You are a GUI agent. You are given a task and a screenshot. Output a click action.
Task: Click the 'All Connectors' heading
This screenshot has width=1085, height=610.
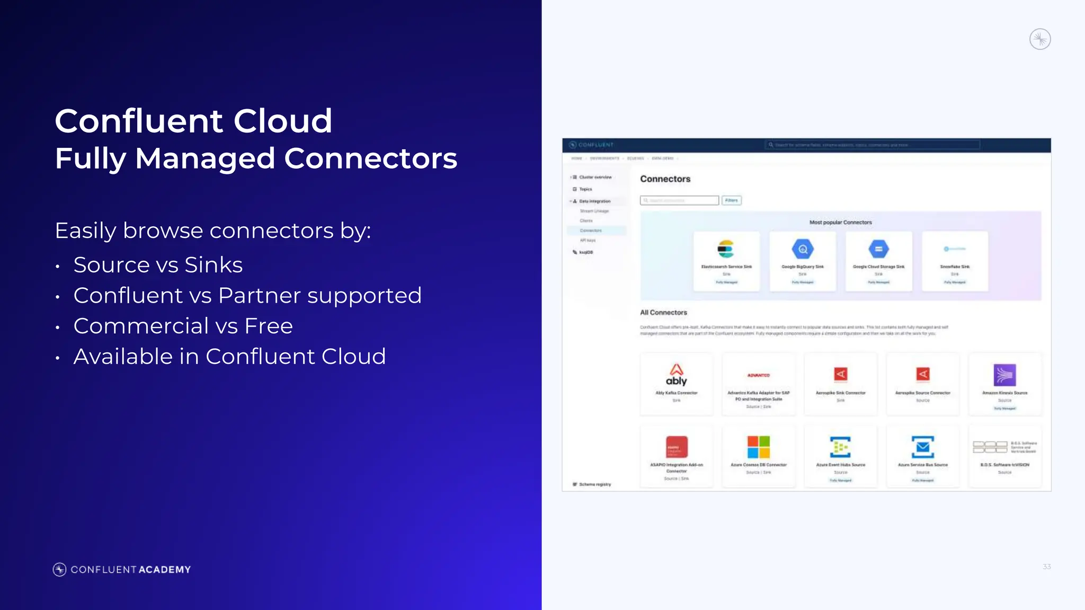[663, 313]
